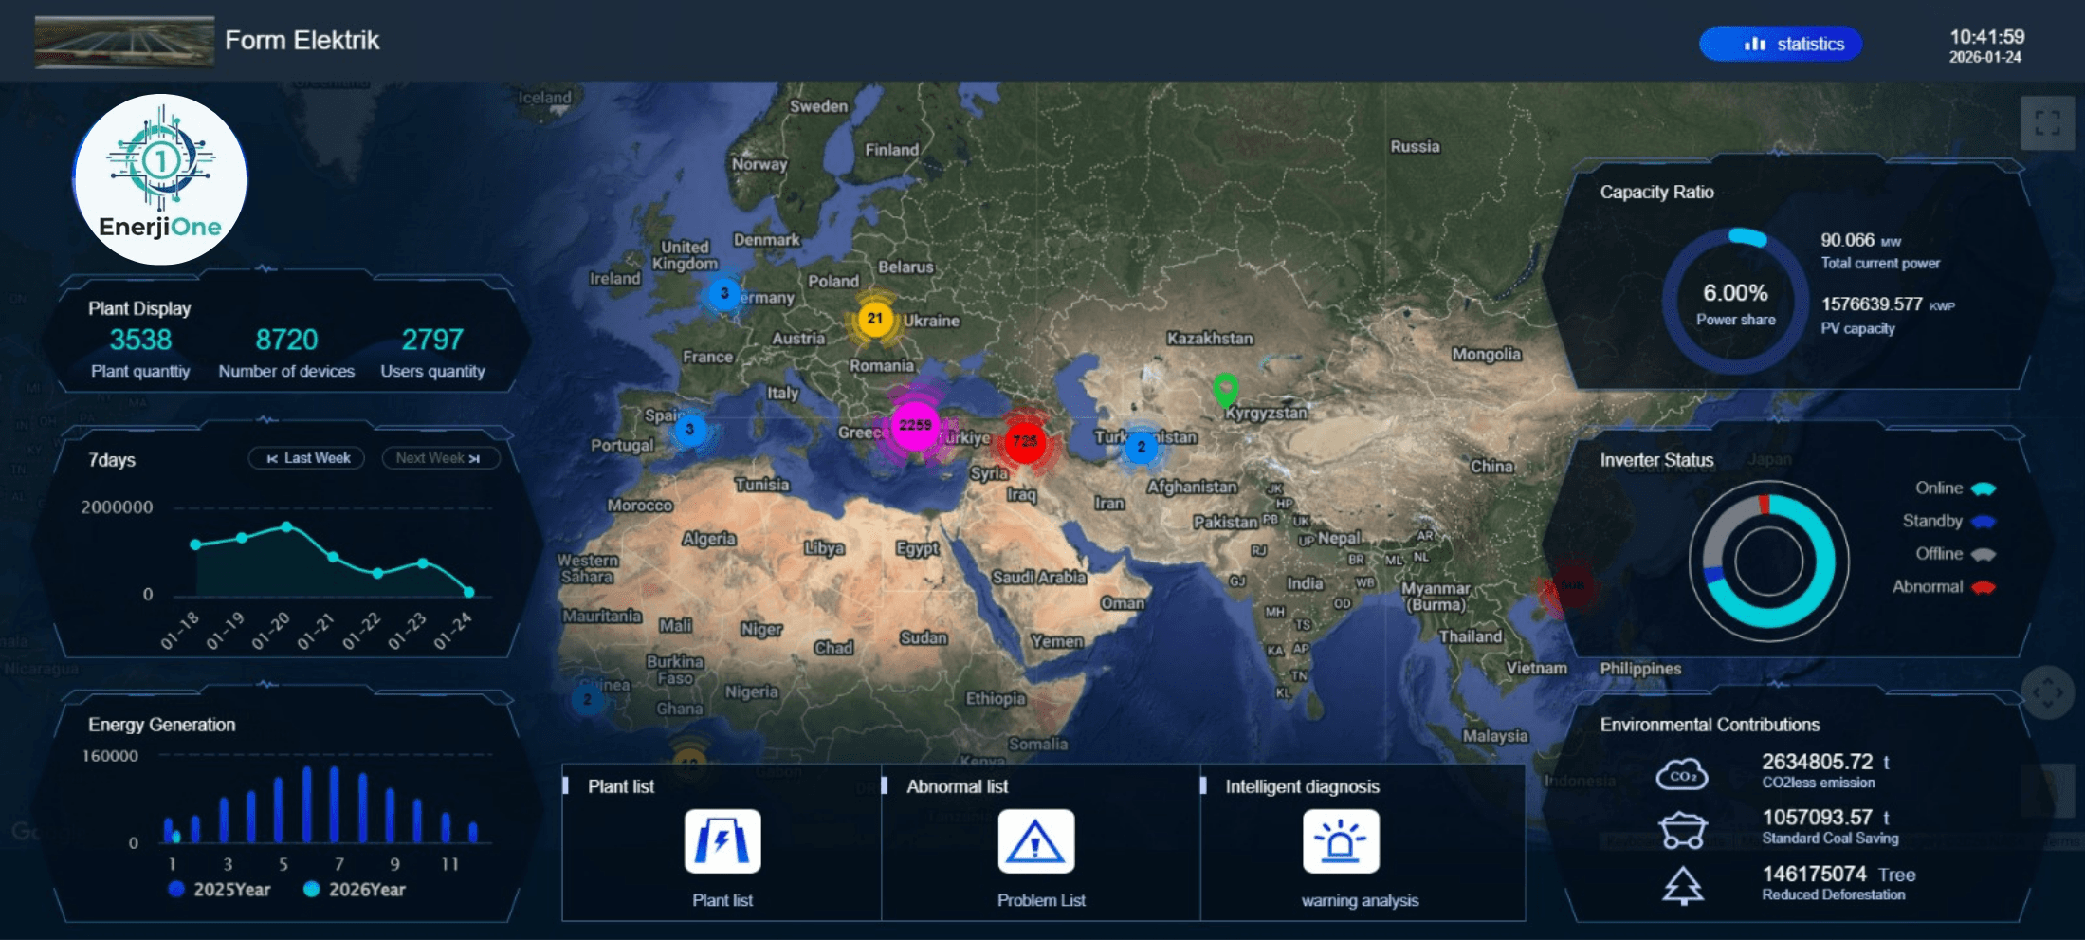Click the EnerjiOne circular logo
The width and height of the screenshot is (2085, 940).
click(160, 179)
